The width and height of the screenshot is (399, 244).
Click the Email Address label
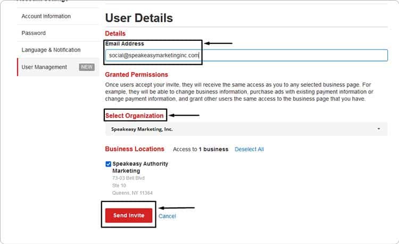124,43
